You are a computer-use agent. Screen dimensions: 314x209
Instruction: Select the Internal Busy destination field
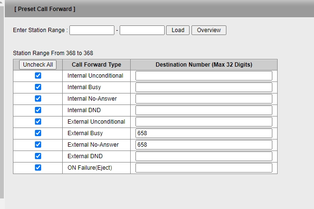(203, 87)
